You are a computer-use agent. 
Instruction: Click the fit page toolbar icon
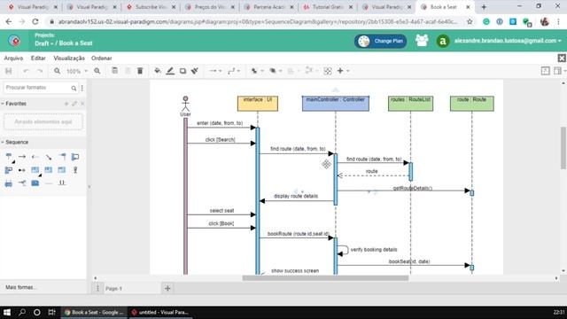328,71
